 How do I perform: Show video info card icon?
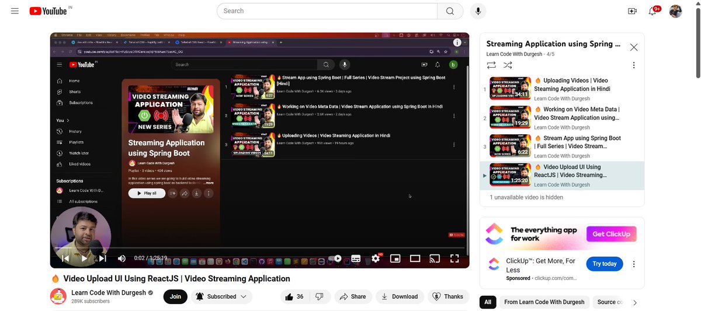click(x=457, y=43)
